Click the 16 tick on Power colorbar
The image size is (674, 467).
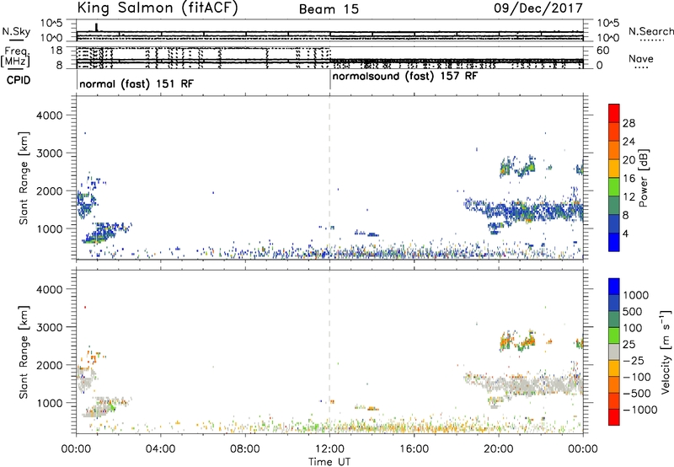point(629,179)
